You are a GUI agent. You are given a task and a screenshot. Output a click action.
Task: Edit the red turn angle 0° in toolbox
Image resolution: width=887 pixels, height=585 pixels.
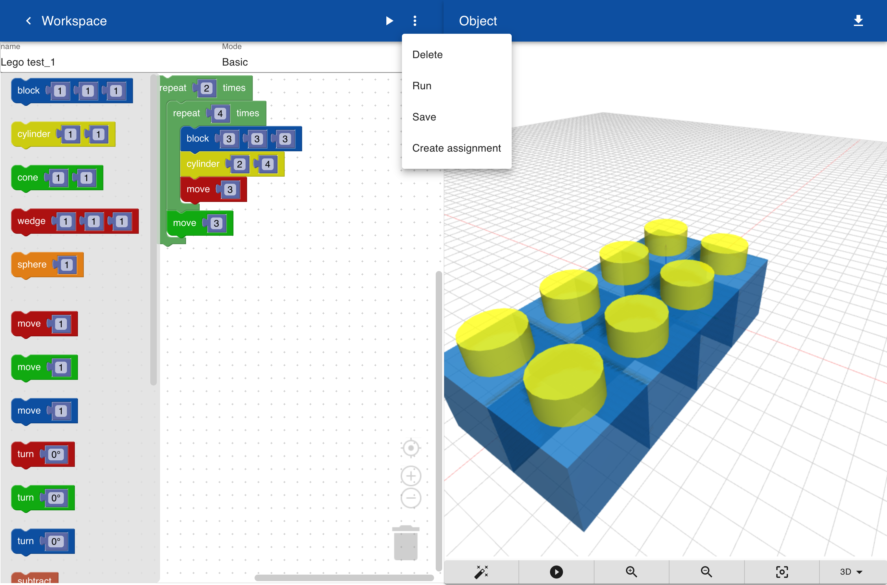coord(56,455)
